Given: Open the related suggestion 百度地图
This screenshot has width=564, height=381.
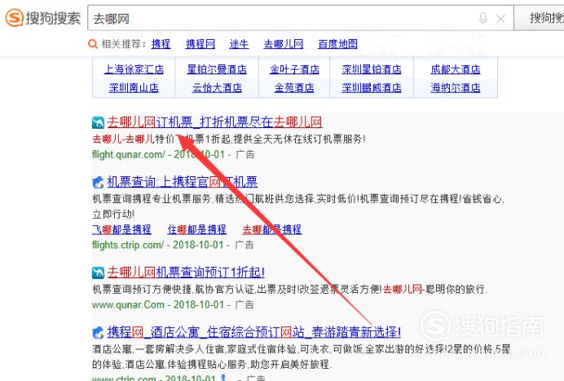Looking at the screenshot, I should (337, 44).
